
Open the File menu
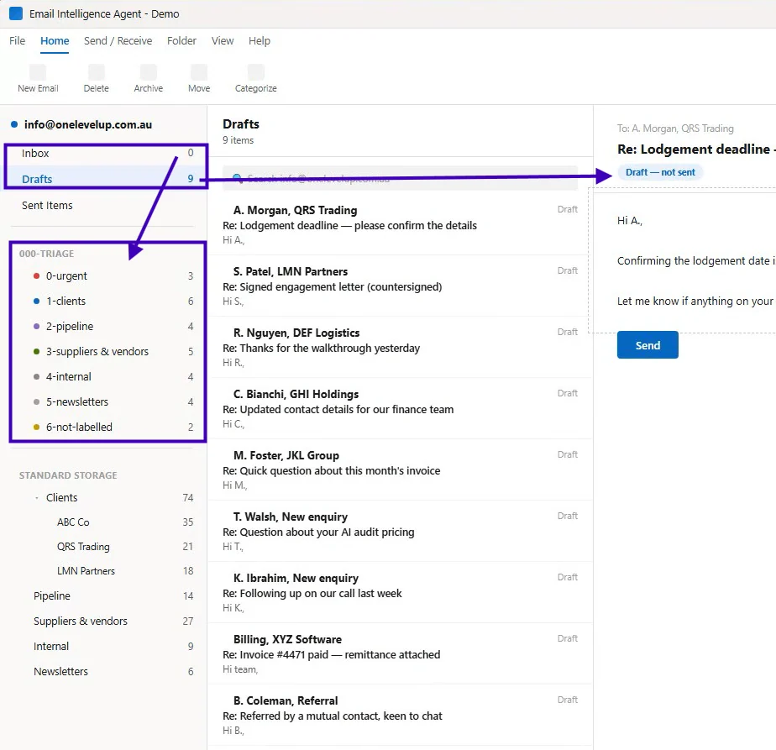pos(18,40)
